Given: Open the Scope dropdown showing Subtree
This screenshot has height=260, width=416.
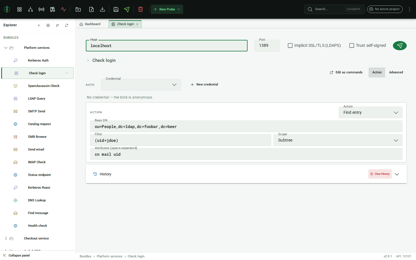Looking at the screenshot, I should tap(338, 140).
